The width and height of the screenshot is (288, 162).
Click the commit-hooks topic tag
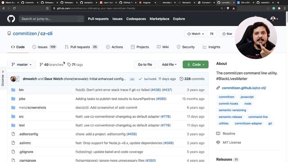[228, 103]
